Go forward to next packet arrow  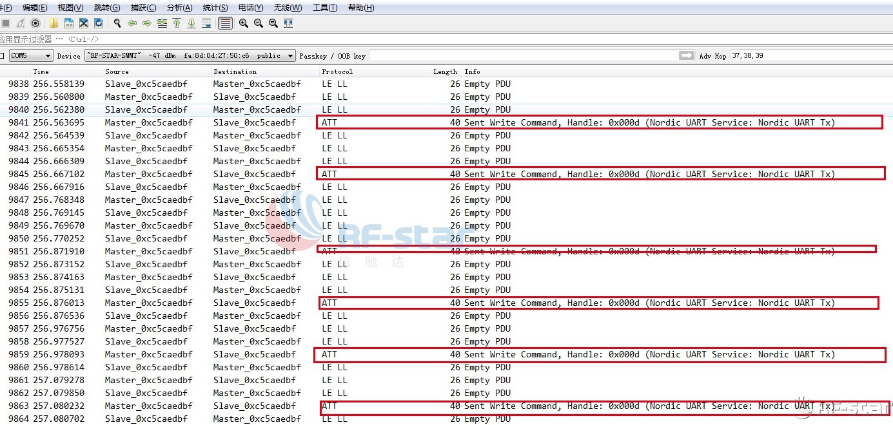click(x=147, y=23)
